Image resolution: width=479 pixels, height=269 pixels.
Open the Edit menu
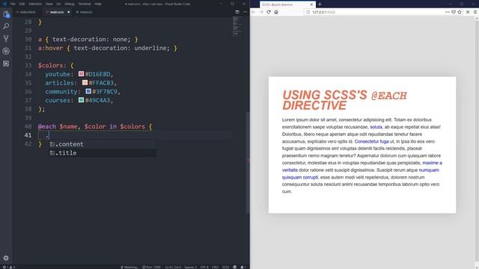tap(22, 4)
